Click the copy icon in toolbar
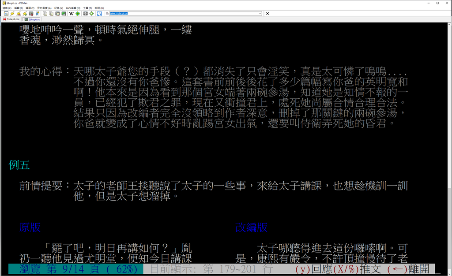 pos(45,14)
